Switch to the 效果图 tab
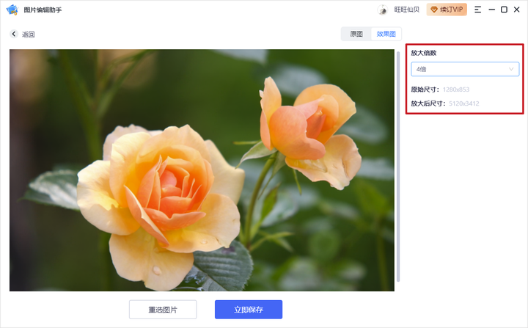The image size is (528, 328). [x=386, y=34]
